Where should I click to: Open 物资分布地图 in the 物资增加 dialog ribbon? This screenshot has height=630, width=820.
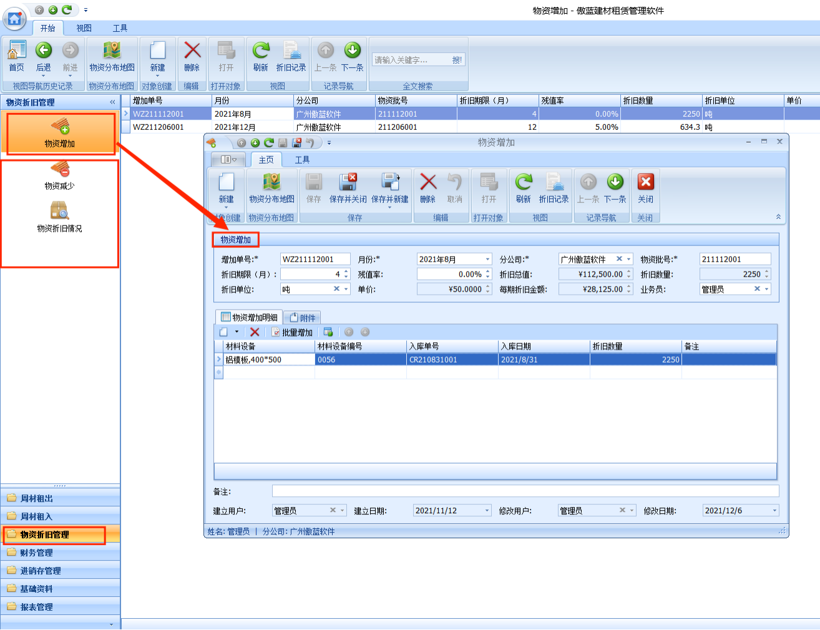[271, 189]
